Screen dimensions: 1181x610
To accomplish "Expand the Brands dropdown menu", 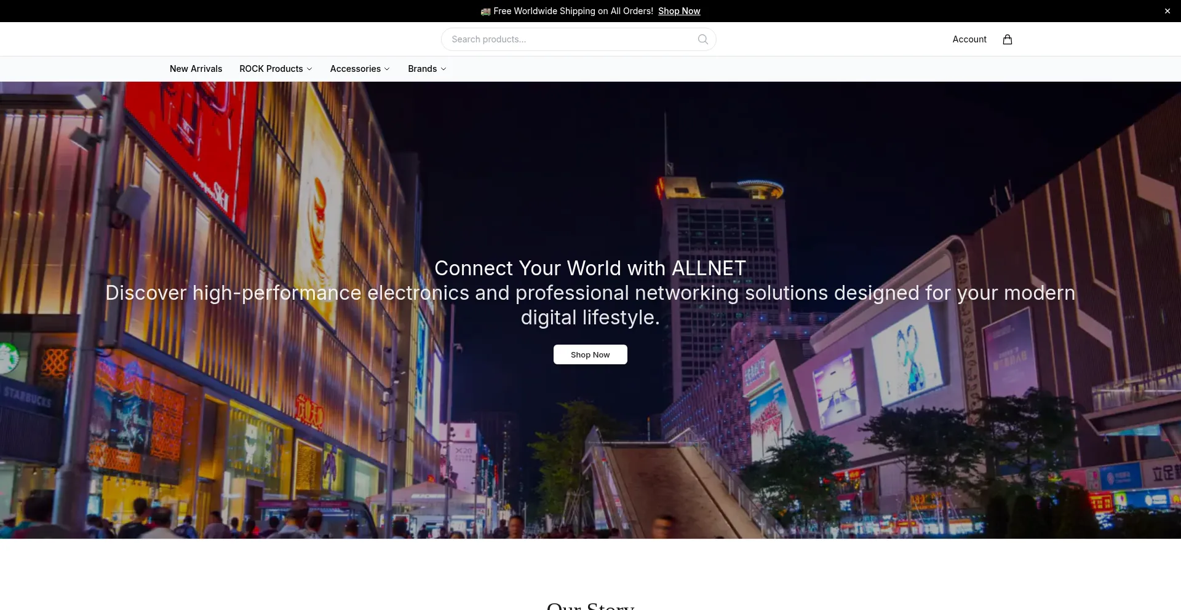I will pyautogui.click(x=427, y=69).
